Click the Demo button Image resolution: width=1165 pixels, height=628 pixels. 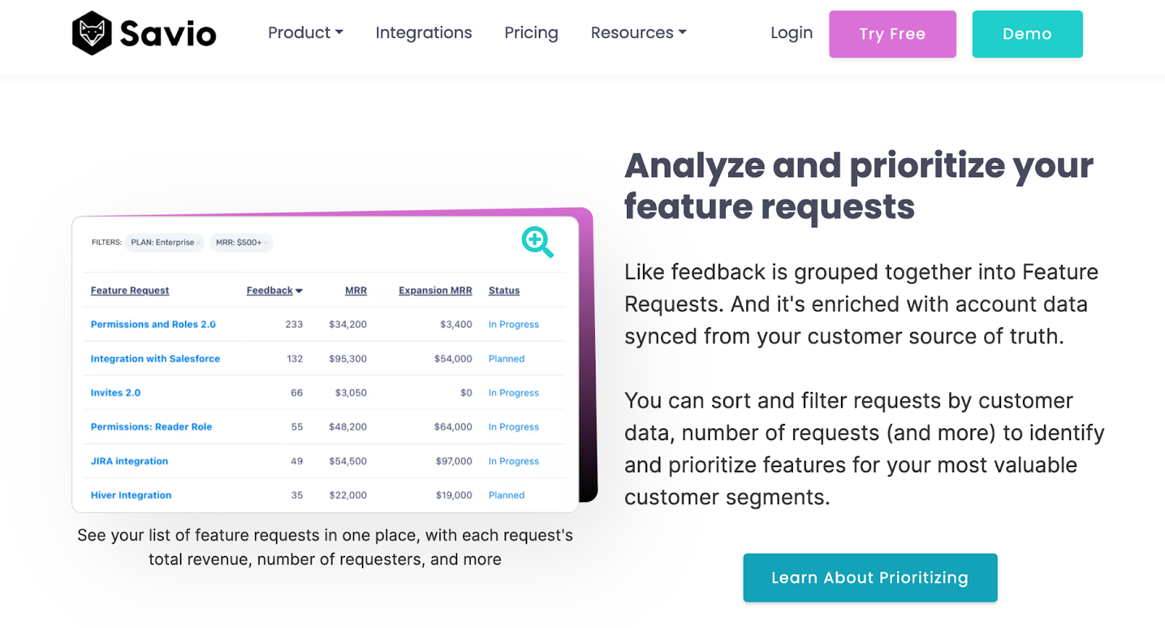1027,34
